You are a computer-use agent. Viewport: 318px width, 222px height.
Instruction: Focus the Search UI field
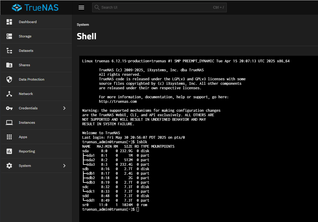pyautogui.click(x=159, y=7)
